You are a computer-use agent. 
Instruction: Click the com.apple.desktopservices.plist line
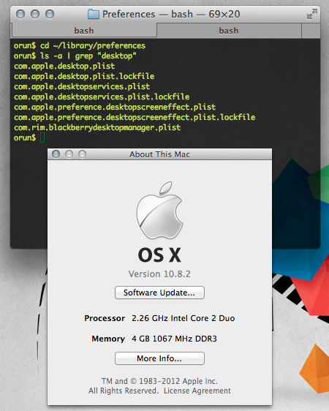pos(82,86)
